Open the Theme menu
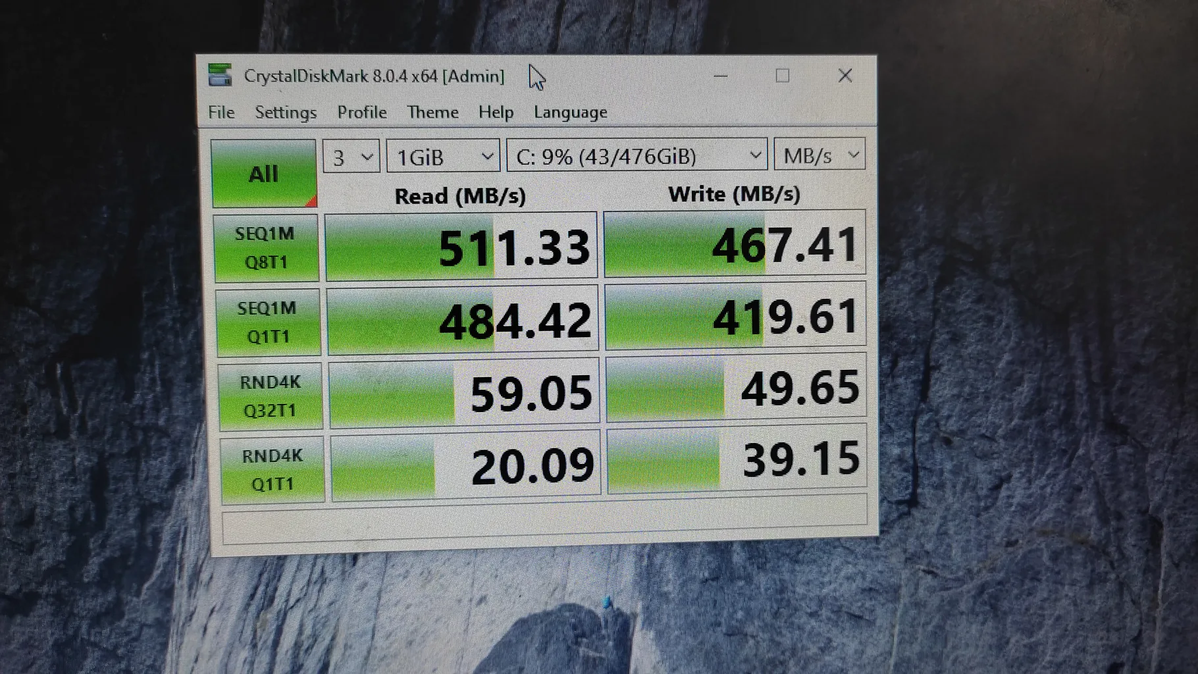The image size is (1198, 674). [432, 113]
